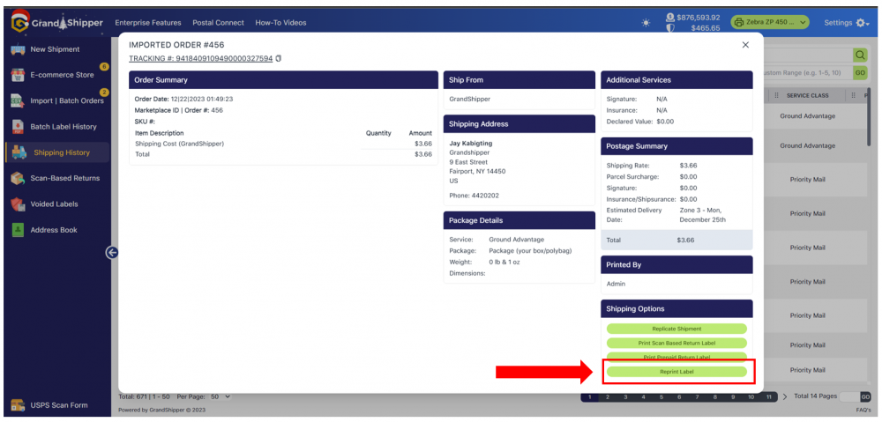Go to page 2
The image size is (882, 422).
[607, 397]
